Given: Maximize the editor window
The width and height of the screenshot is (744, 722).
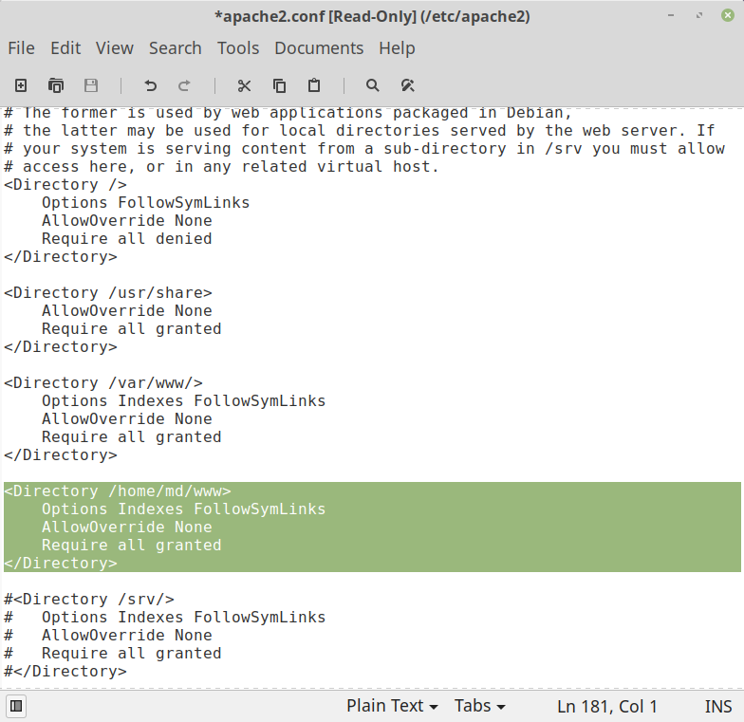Looking at the screenshot, I should tap(698, 15).
